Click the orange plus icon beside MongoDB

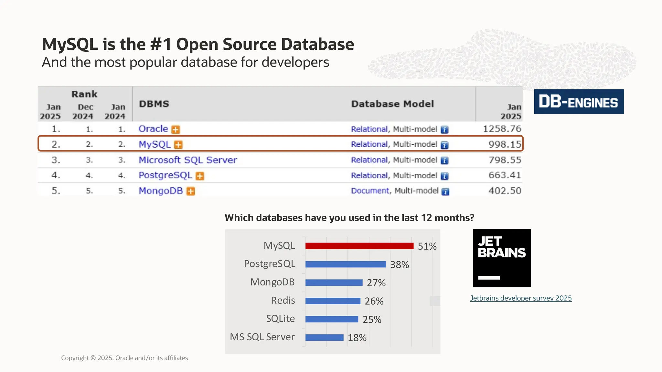point(191,191)
